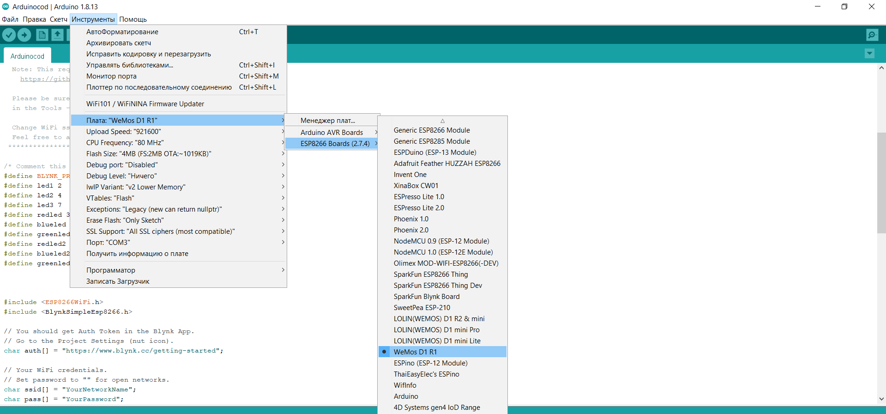
Task: Expand Порт: "COM3" submenu
Action: 178,243
